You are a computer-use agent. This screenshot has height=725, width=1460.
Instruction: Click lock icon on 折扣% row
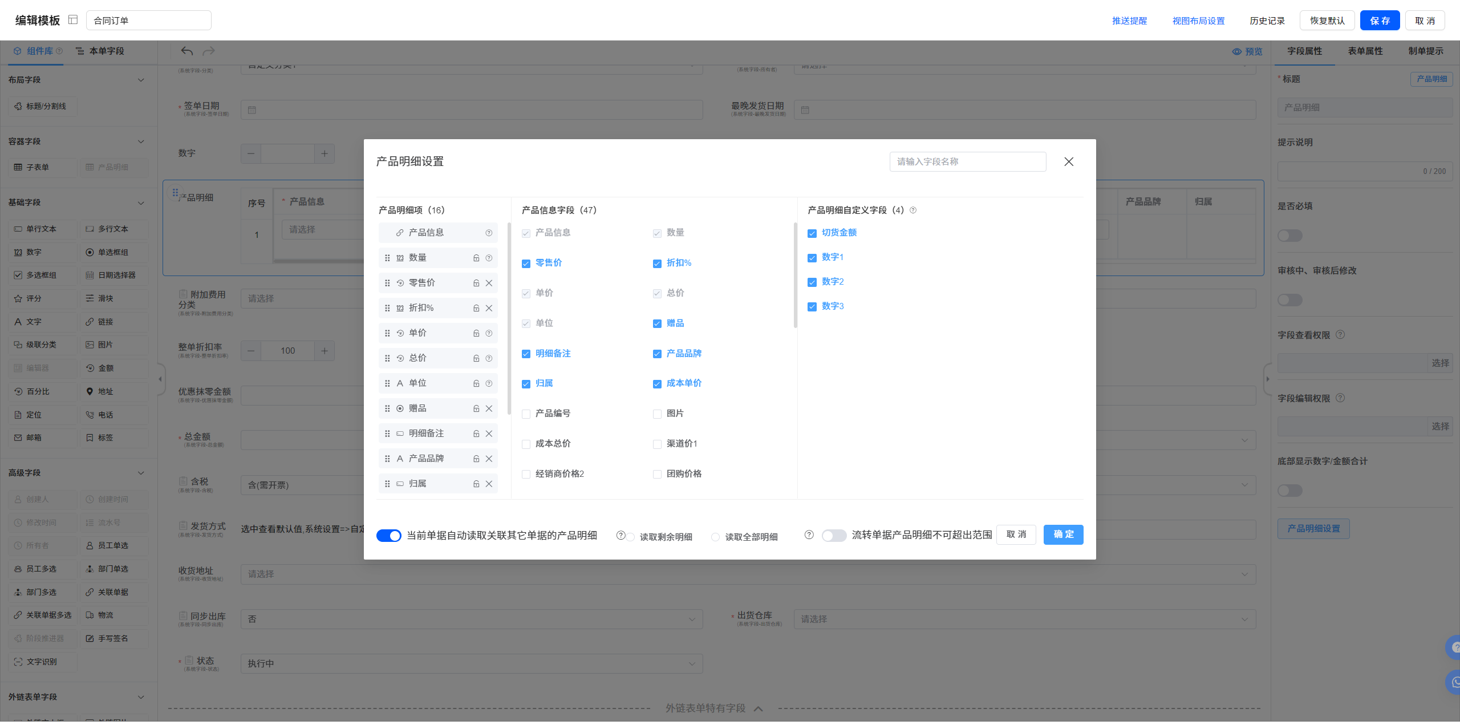pos(476,308)
